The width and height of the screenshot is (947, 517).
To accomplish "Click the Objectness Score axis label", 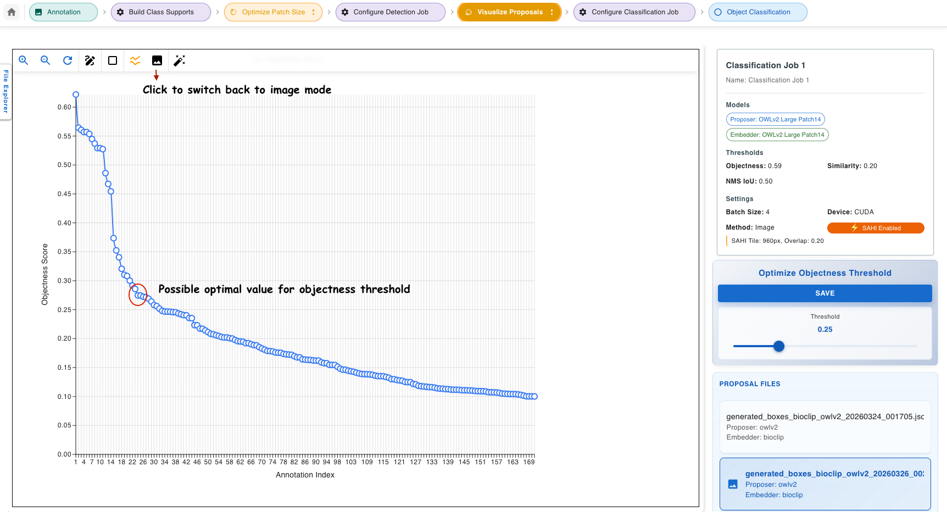I will coord(45,274).
